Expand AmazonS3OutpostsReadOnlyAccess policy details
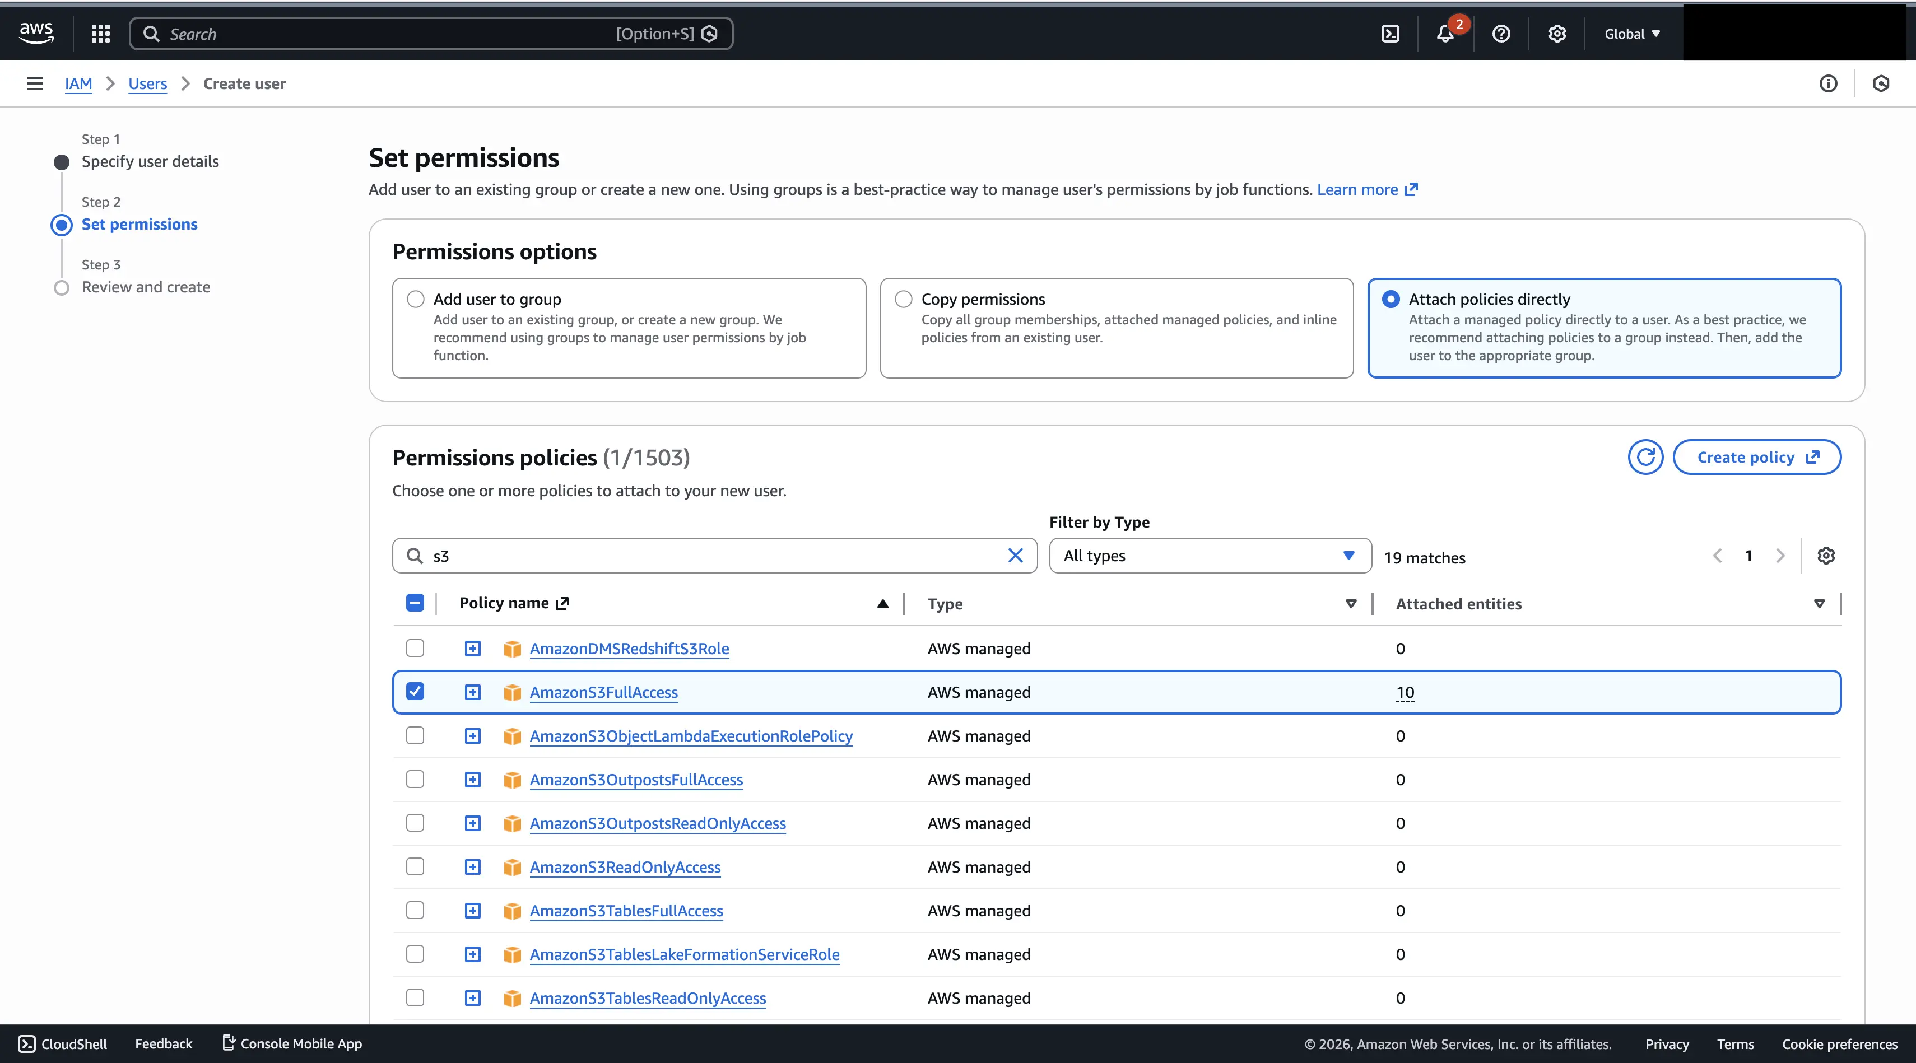This screenshot has width=1916, height=1063. tap(472, 823)
